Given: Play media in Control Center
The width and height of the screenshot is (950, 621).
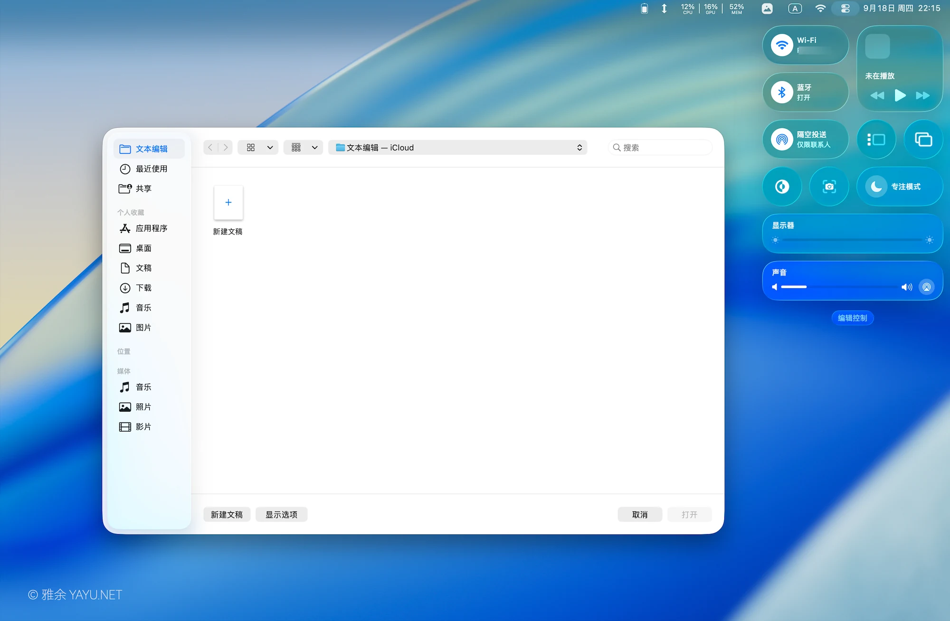Looking at the screenshot, I should pyautogui.click(x=900, y=95).
